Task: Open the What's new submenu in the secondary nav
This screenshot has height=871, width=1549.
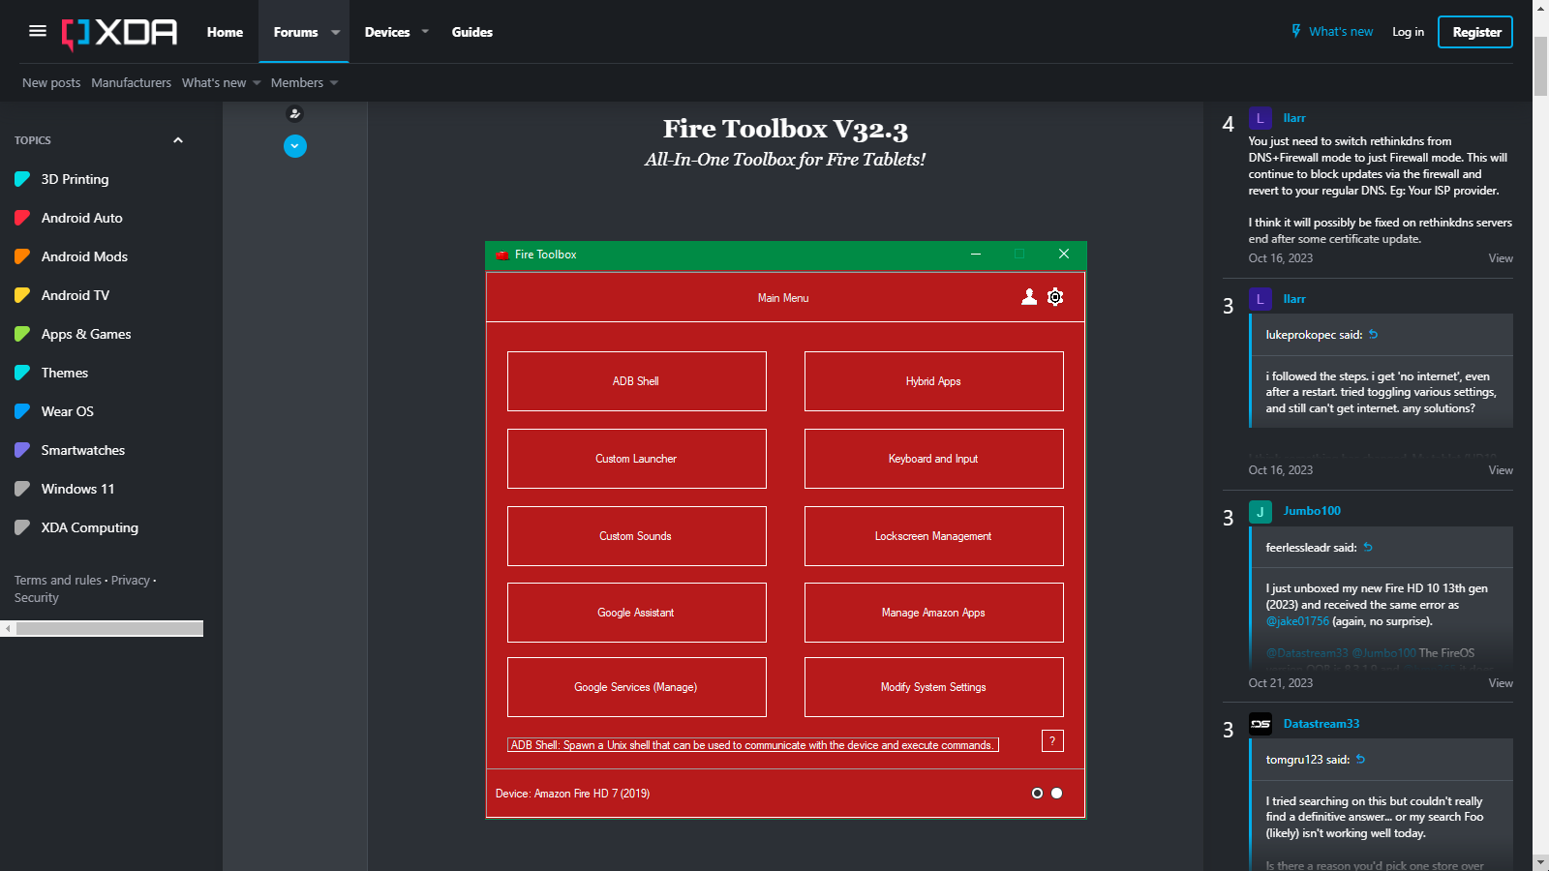Action: click(x=222, y=83)
